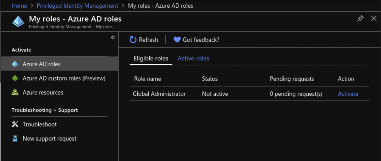Viewport: 381px width, 161px height.
Task: Click the Azure AD custom roles icon
Action: point(15,78)
